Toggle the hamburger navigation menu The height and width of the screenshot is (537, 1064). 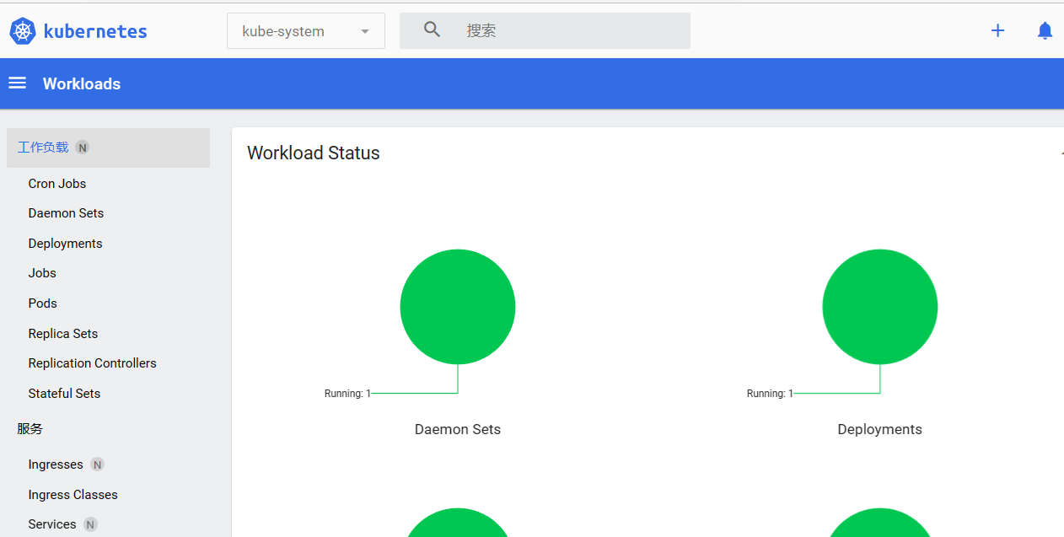coord(17,83)
